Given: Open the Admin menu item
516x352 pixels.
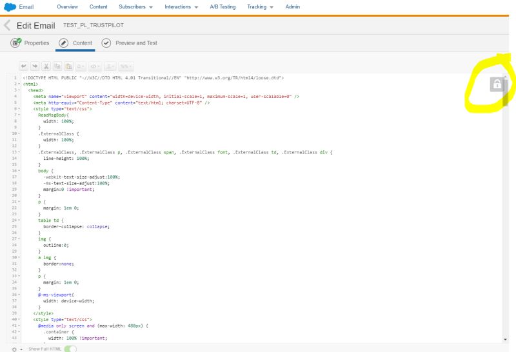Looking at the screenshot, I should (293, 7).
